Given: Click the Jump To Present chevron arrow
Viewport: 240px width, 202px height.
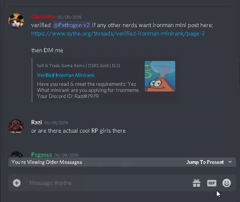Looking at the screenshot, I should coord(230,162).
